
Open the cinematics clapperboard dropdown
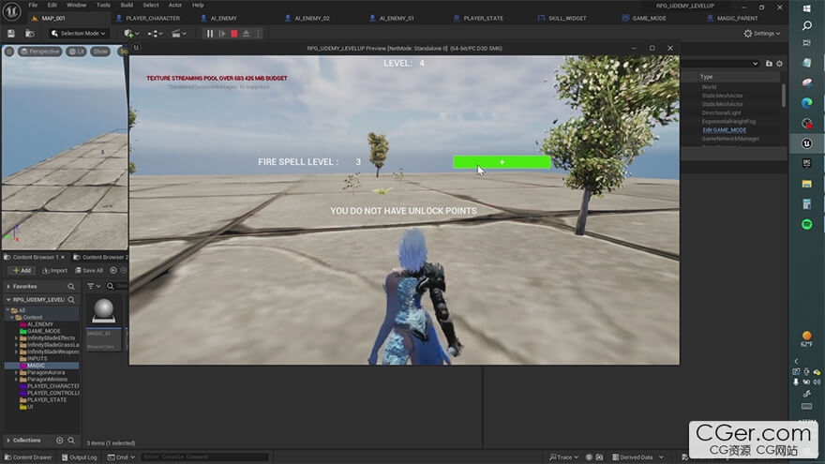pos(179,34)
